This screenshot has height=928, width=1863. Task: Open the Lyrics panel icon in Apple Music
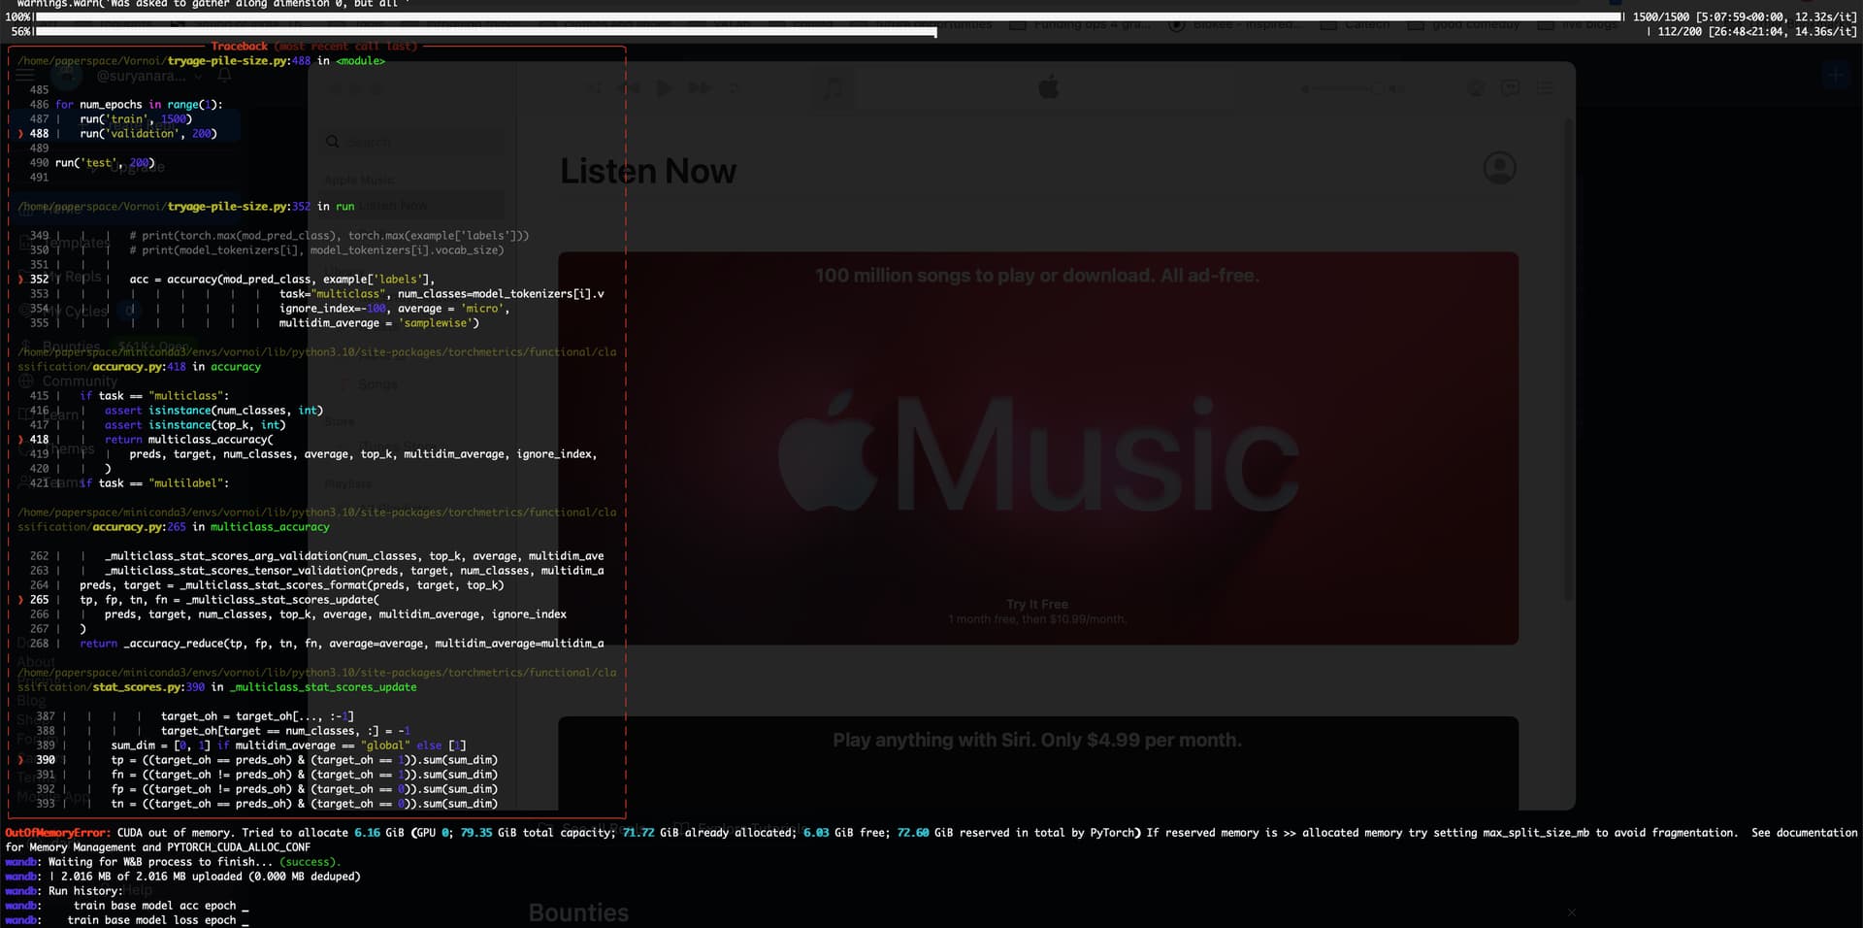tap(1510, 88)
